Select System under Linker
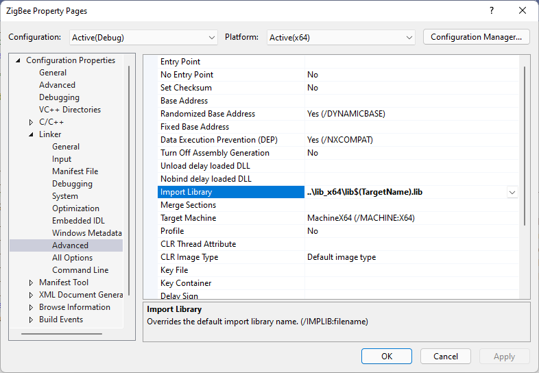539x373 pixels. pyautogui.click(x=65, y=196)
